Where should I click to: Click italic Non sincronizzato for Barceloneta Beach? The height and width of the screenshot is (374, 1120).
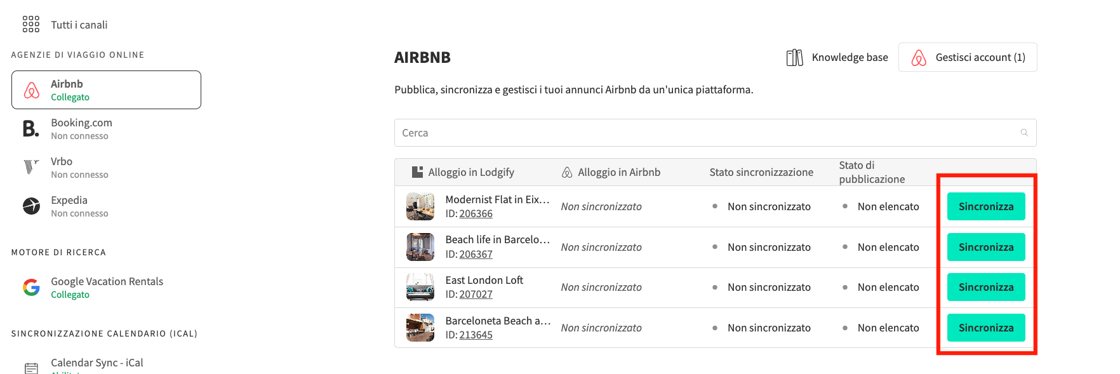(x=601, y=328)
